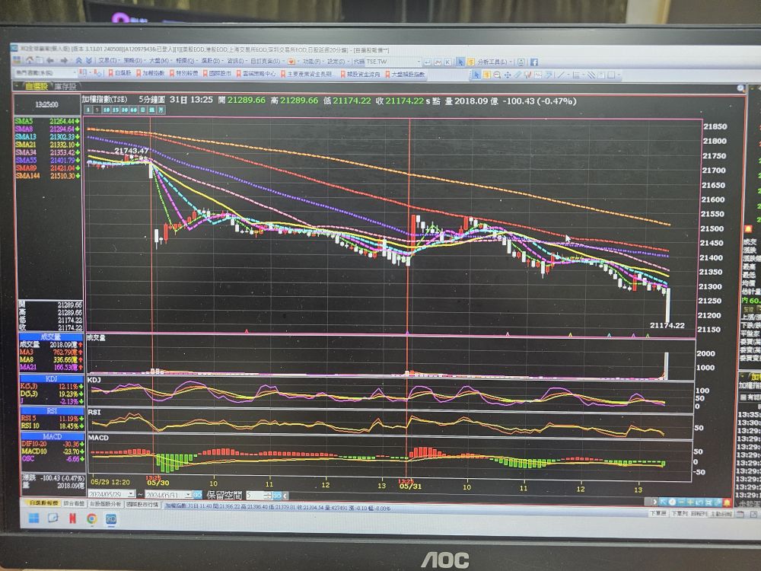Expand the symbol code TSE.TW dropdown

[419, 62]
